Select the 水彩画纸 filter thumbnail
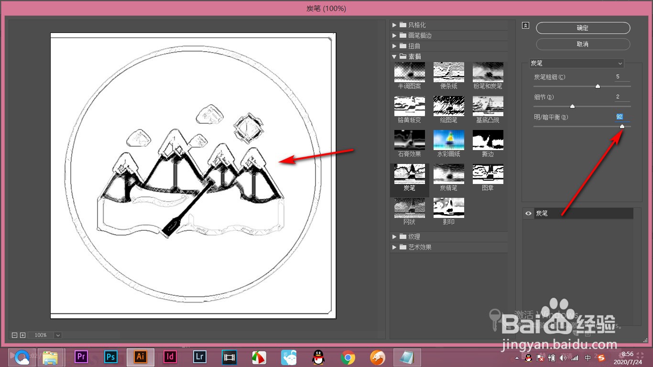 (448, 140)
